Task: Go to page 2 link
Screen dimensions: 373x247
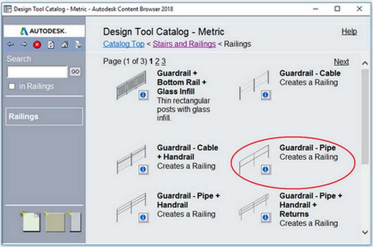Action: pos(157,61)
